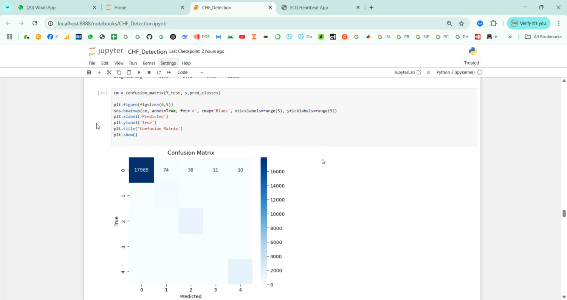Copy the selected cell from the toolbar

[119, 72]
